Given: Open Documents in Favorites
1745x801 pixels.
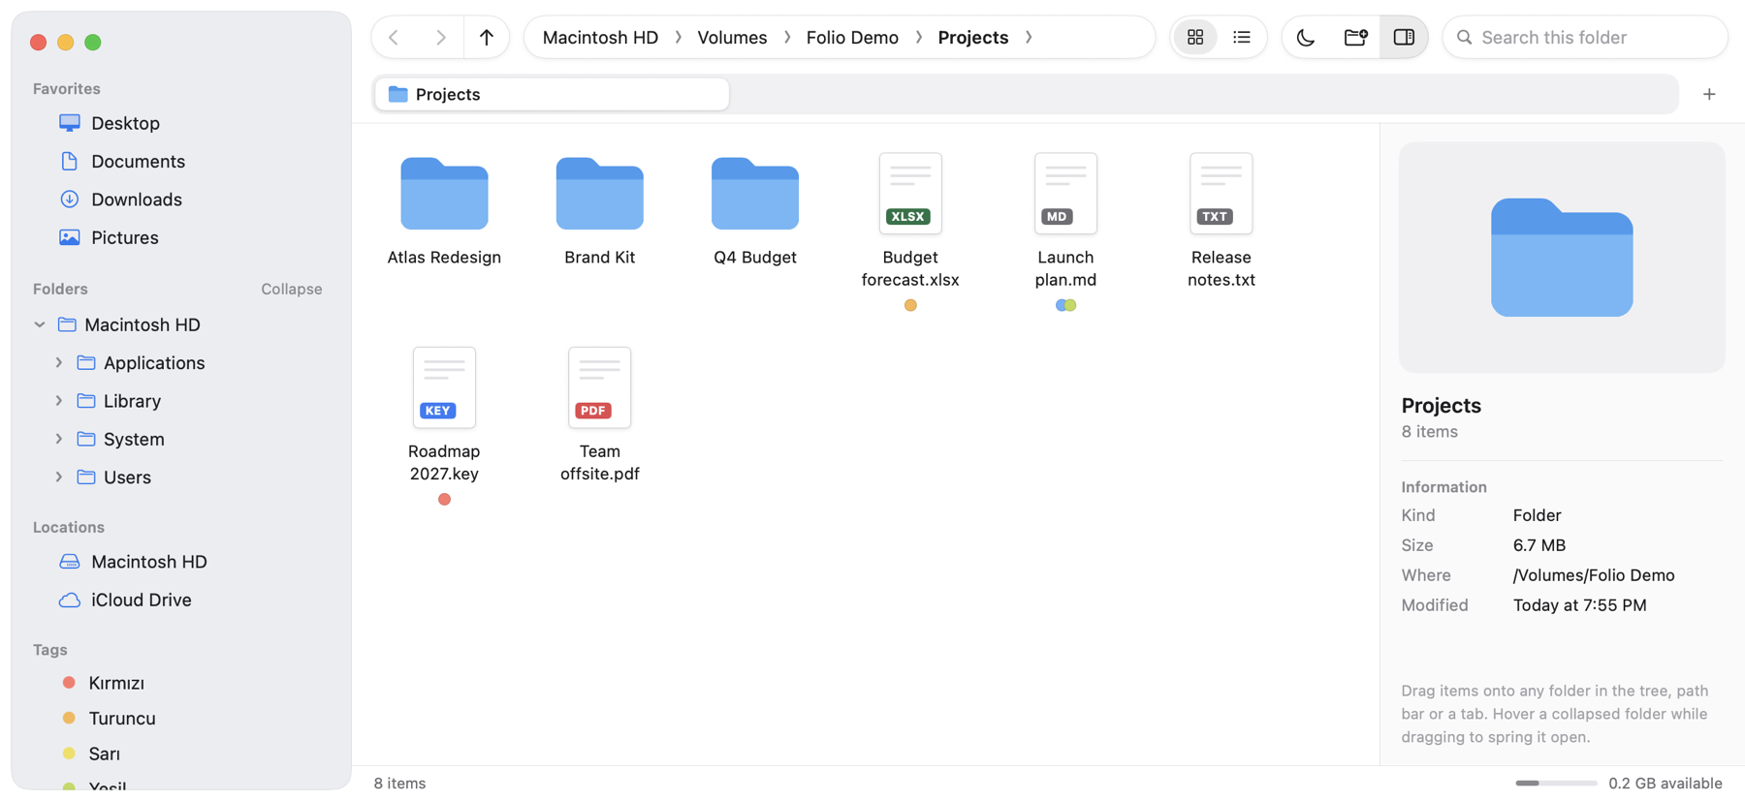Looking at the screenshot, I should (x=181, y=162).
